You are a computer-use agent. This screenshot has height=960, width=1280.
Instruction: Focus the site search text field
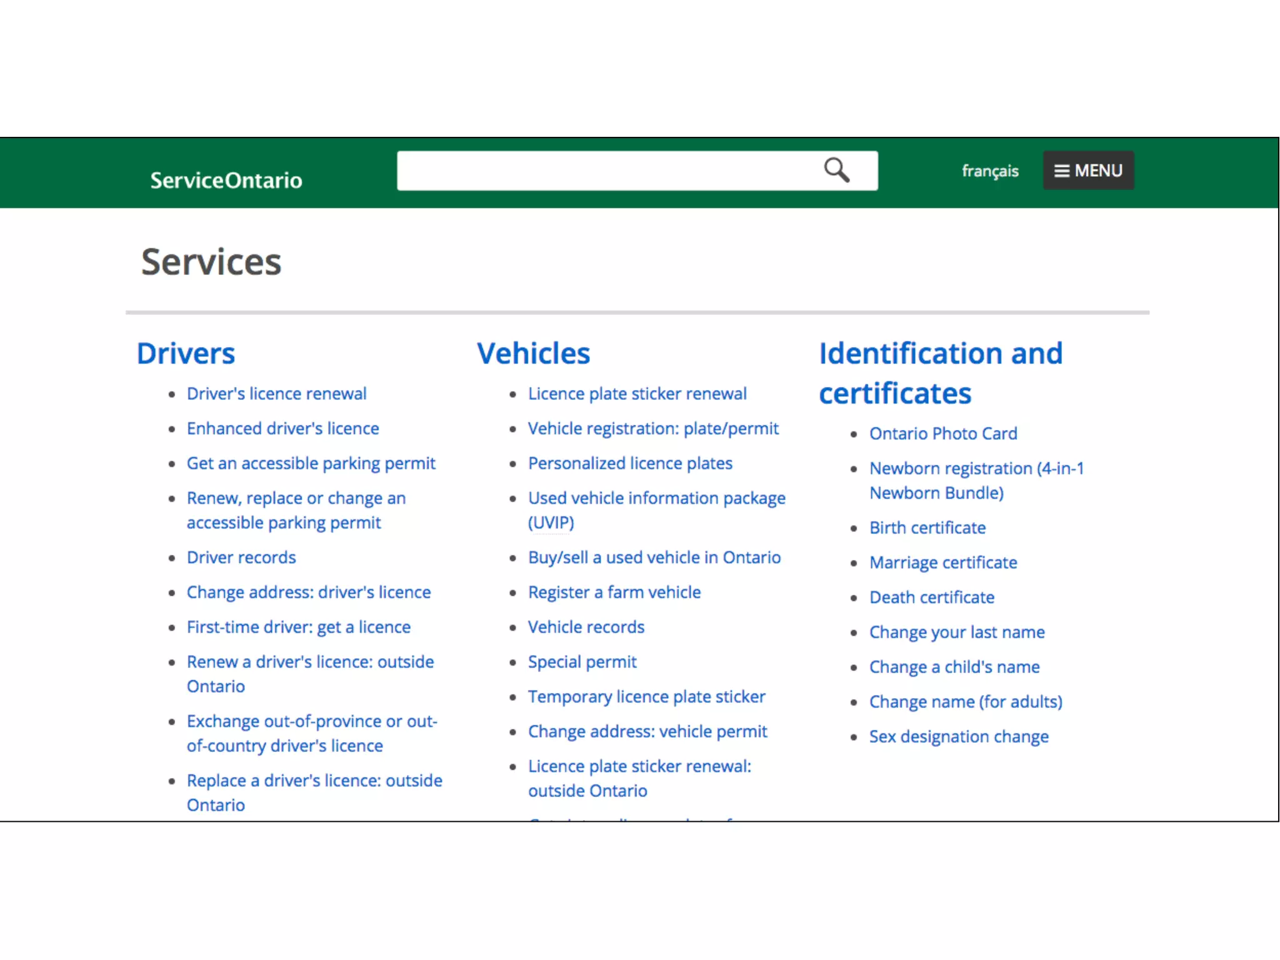point(606,170)
